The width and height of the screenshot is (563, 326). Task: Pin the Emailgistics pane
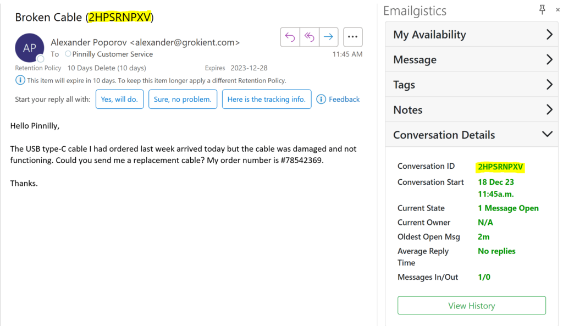[542, 10]
